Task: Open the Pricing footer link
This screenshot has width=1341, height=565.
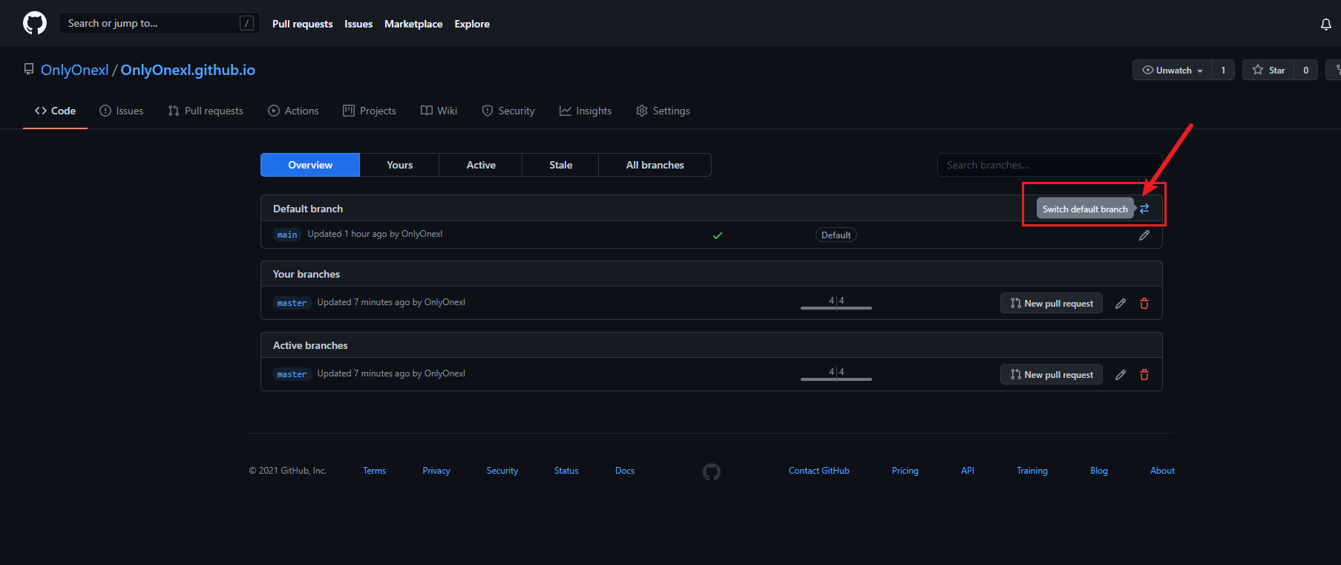Action: (905, 471)
